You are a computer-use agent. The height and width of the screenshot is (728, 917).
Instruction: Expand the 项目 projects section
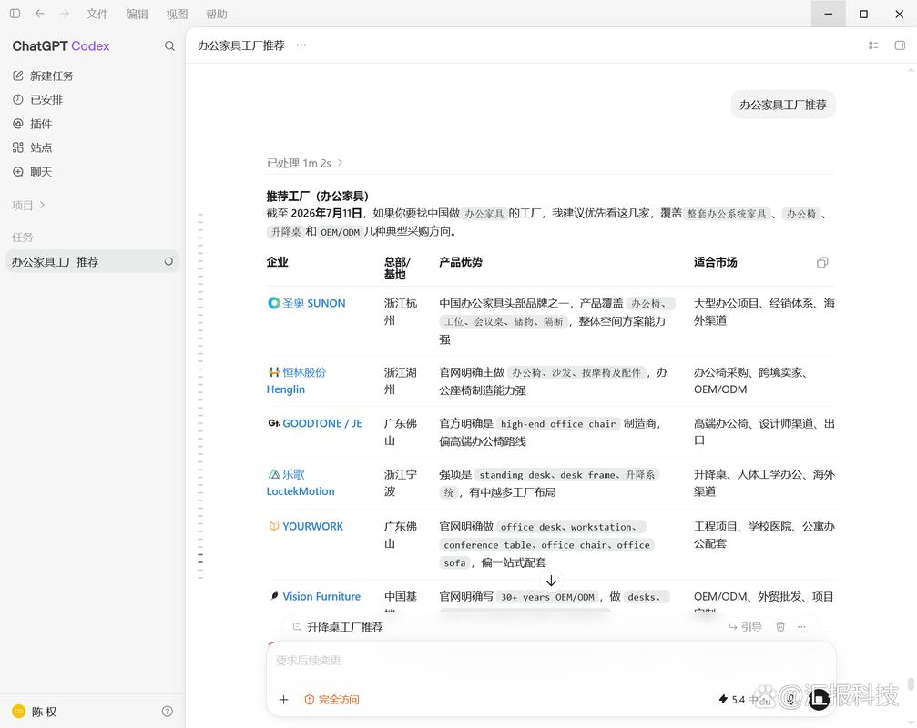coord(28,205)
